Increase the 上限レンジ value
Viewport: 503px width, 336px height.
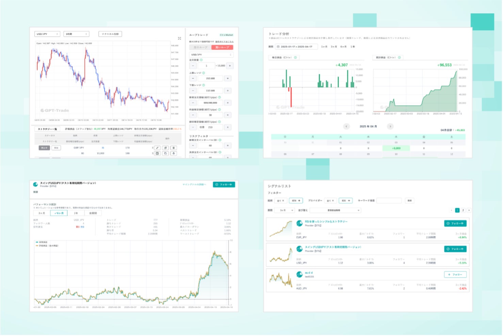[x=228, y=78]
